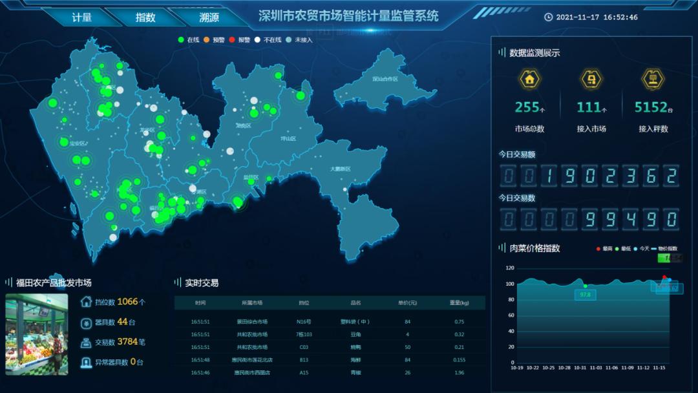Click the scale icon beside 交易数
This screenshot has width=698, height=393.
pyautogui.click(x=86, y=342)
